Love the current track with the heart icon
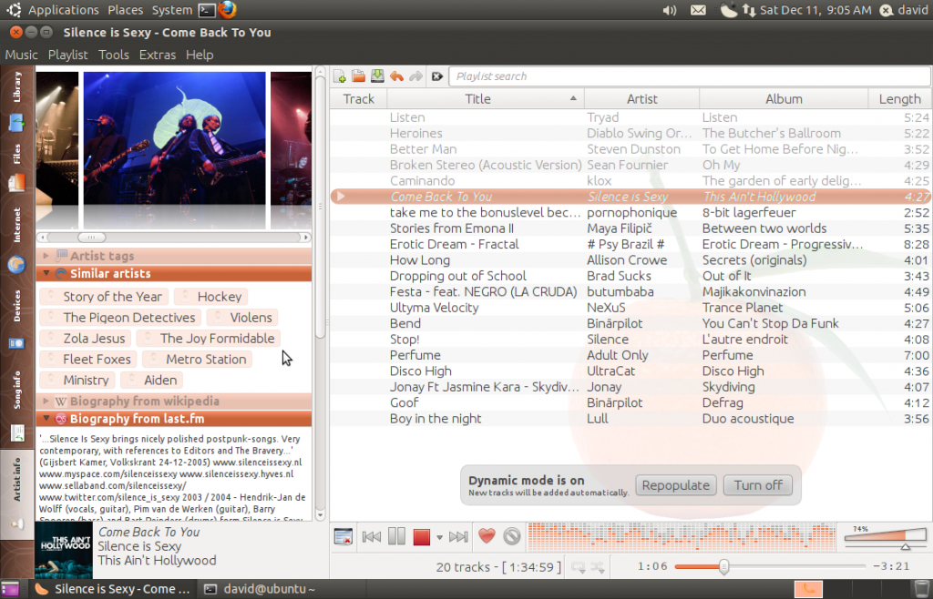 tap(486, 536)
